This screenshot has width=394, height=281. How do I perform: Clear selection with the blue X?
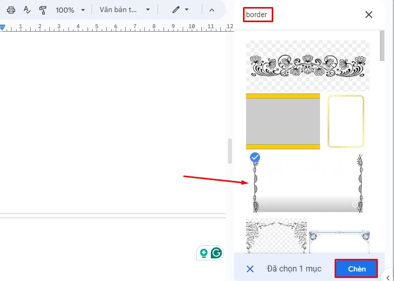point(250,269)
